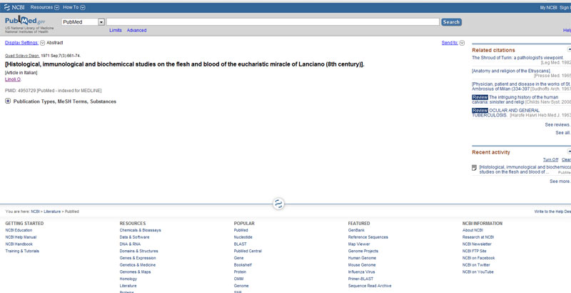Open Genetics & Medicine resource link
This screenshot has height=293, width=571.
coord(138,265)
